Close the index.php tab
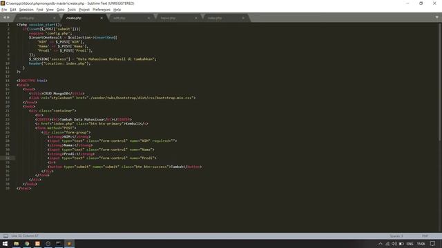Viewport: 442px width, 248px height. coord(243,18)
